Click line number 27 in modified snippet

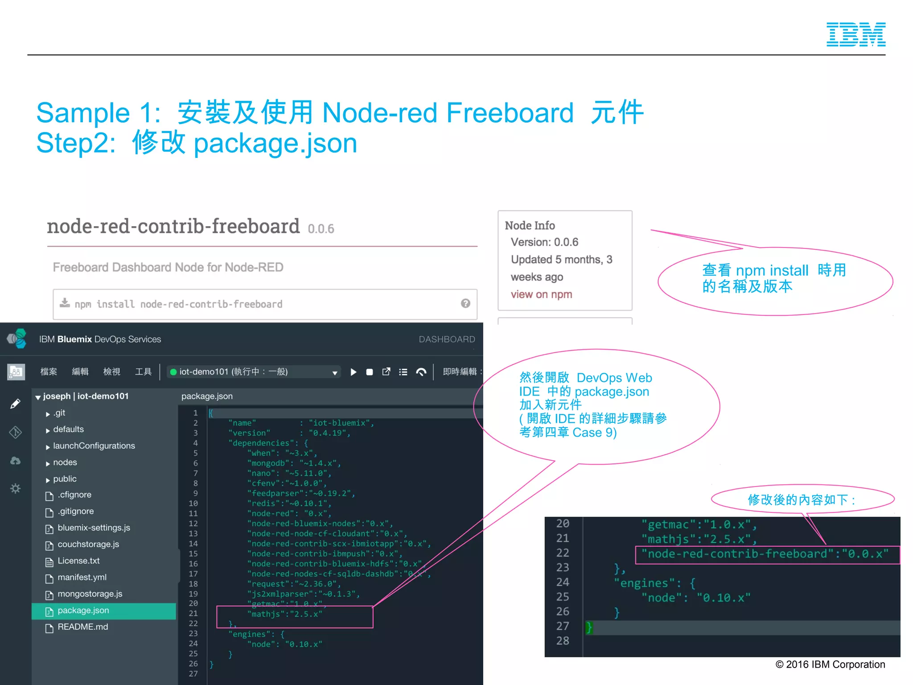(563, 626)
